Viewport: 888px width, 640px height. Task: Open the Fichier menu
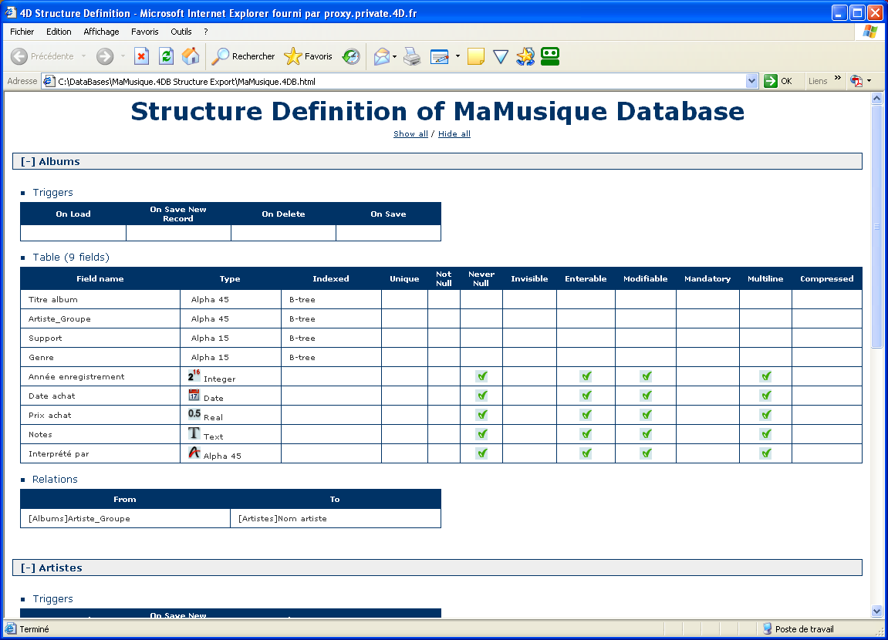22,32
